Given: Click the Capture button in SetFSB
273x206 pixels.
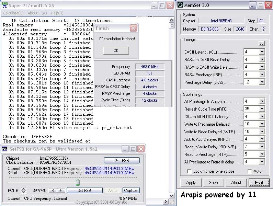Looking at the screenshot, I should point(131,190).
